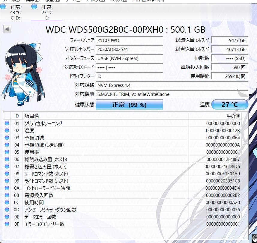Screen dimensions: 257x243
Task: Click status icon for ID 01 row
Action: (x=7, y=123)
